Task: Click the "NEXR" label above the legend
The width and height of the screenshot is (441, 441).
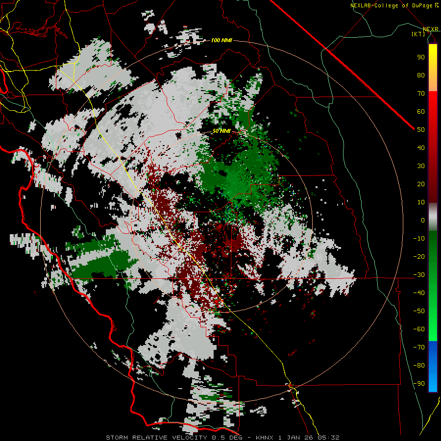Action: [431, 29]
